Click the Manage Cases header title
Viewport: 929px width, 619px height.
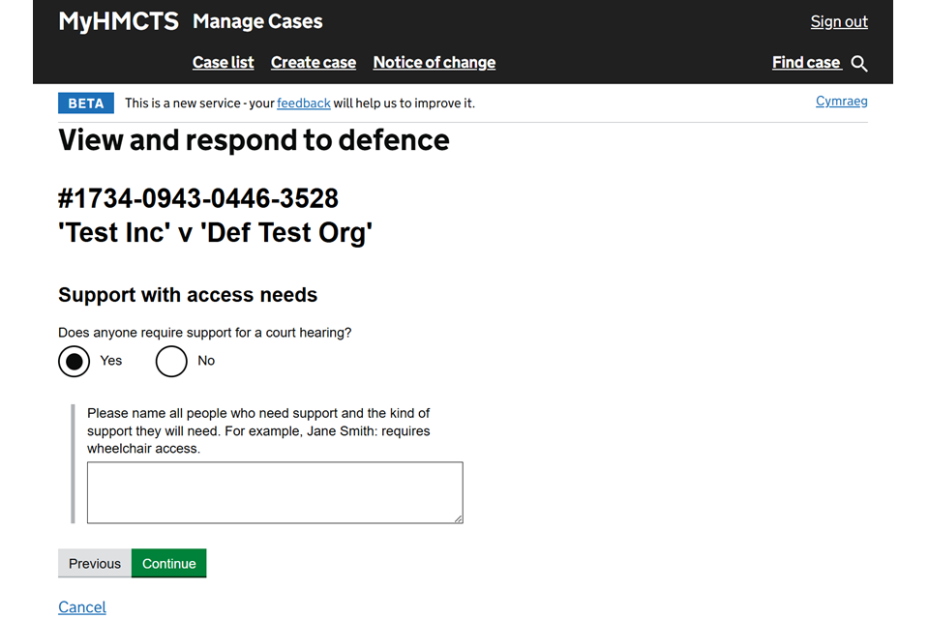257,21
